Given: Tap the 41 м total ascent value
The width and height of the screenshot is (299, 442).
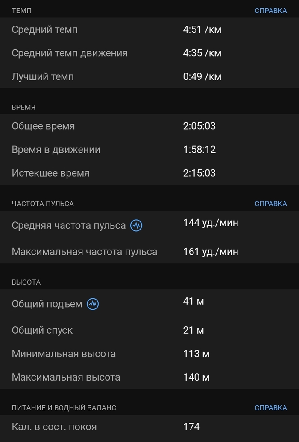Looking at the screenshot, I should click(x=193, y=301).
